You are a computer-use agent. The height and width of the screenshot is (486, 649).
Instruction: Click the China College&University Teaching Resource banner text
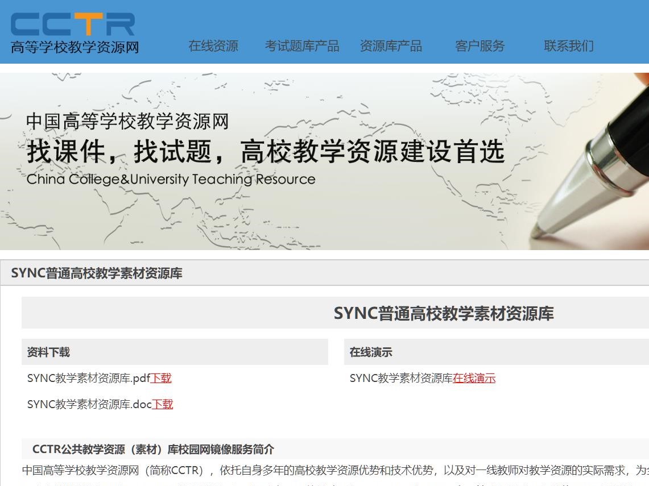[x=171, y=179]
